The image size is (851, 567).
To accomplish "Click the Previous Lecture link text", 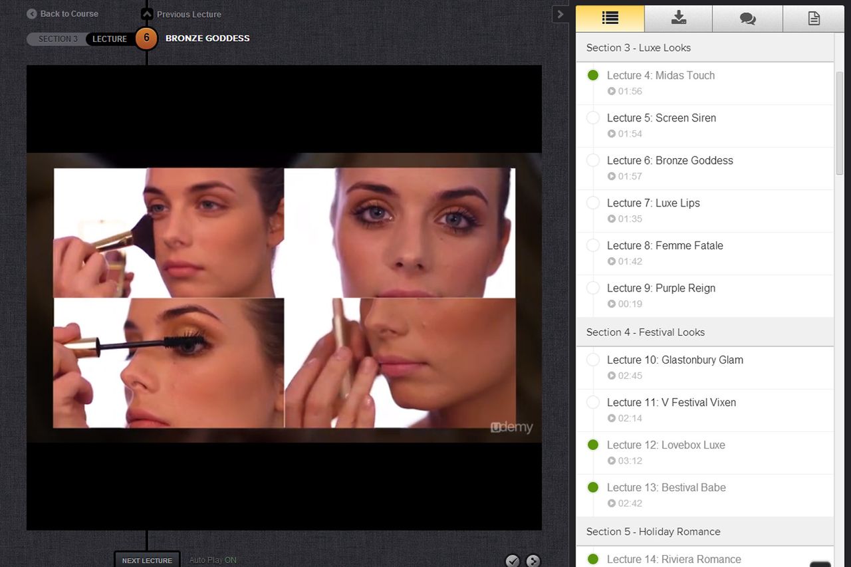I will [189, 14].
